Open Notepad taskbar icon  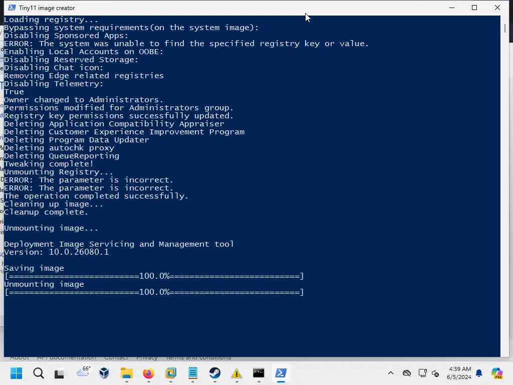pyautogui.click(x=193, y=373)
